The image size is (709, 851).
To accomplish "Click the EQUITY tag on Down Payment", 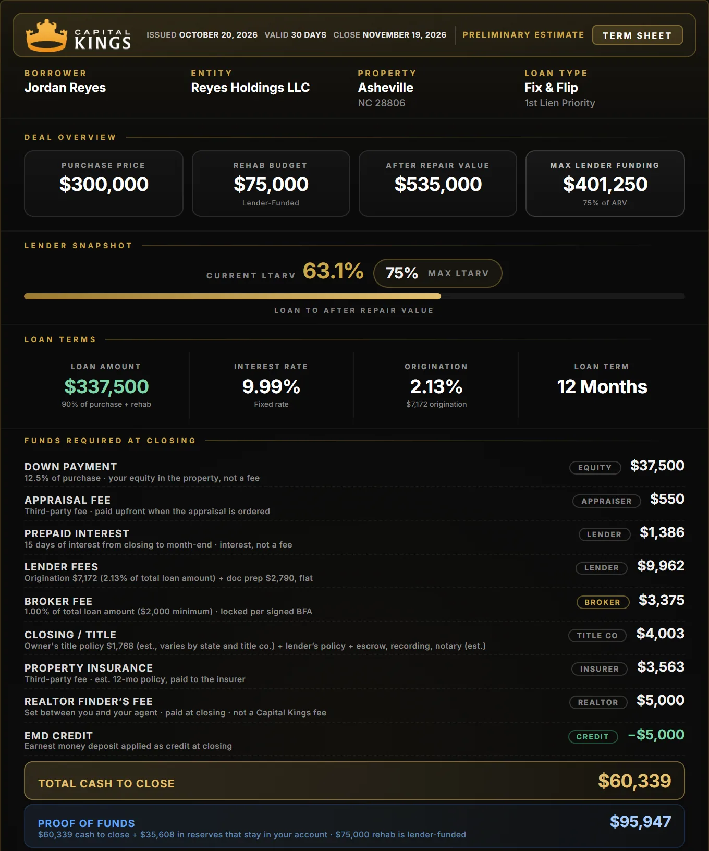I will (x=595, y=468).
